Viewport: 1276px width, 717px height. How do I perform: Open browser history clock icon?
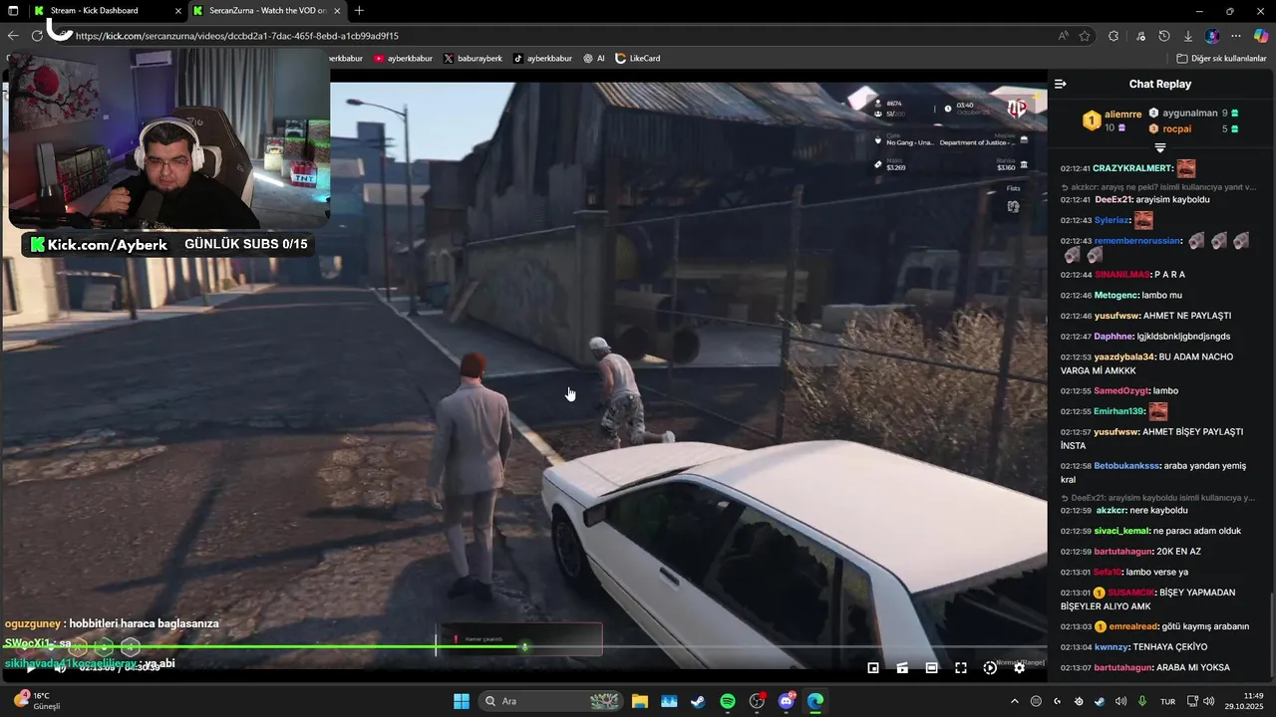(x=1164, y=36)
